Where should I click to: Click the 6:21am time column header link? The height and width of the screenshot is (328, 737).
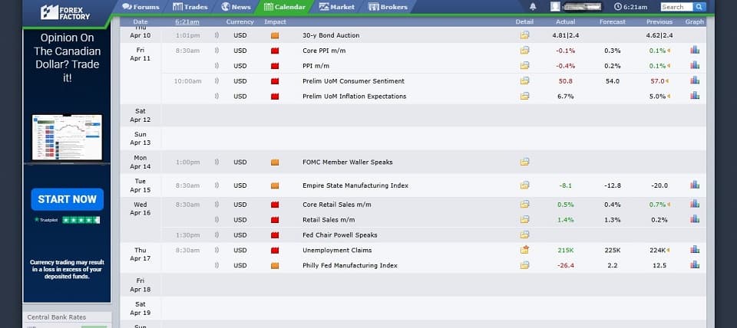coord(187,21)
